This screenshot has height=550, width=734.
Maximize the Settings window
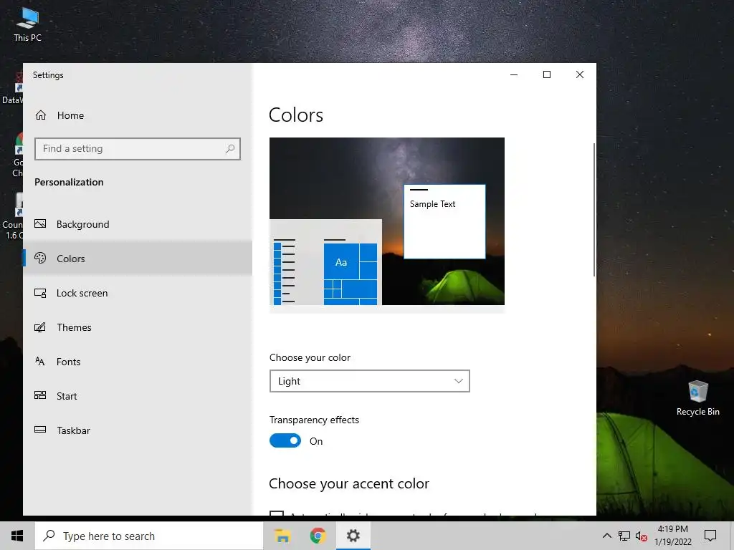tap(546, 74)
